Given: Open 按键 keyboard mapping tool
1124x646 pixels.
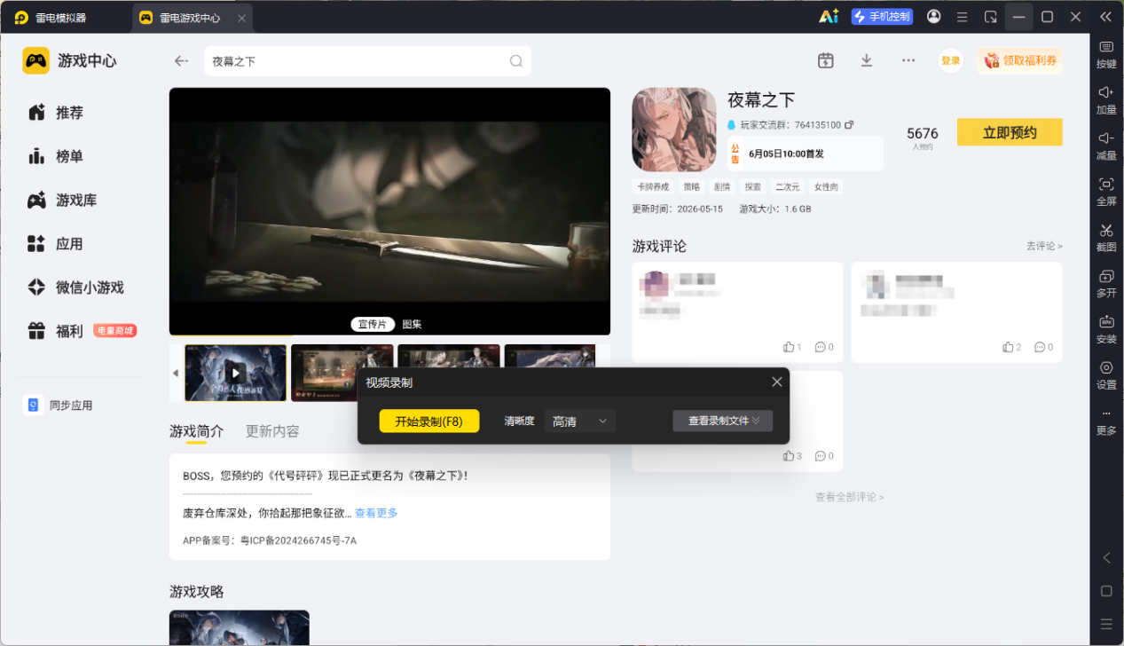Looking at the screenshot, I should [x=1106, y=53].
